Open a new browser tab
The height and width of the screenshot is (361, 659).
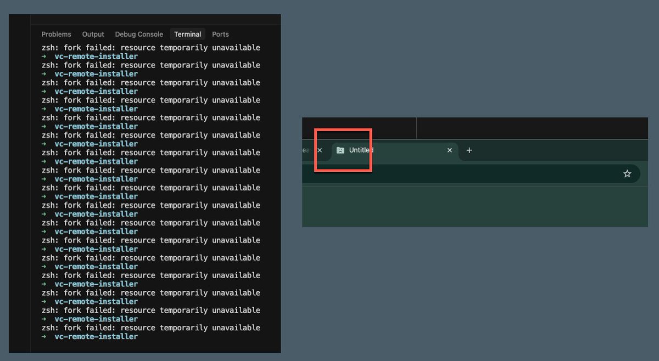469,150
